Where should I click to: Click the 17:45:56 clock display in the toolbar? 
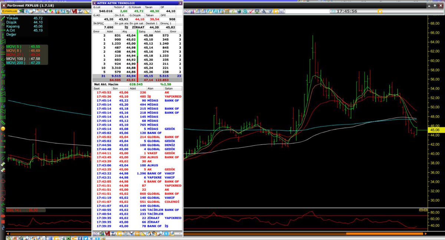(x=347, y=11)
